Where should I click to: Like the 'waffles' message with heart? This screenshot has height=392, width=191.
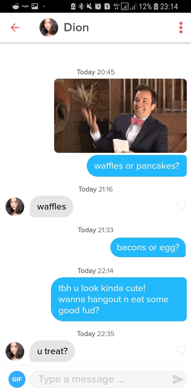pos(181,205)
